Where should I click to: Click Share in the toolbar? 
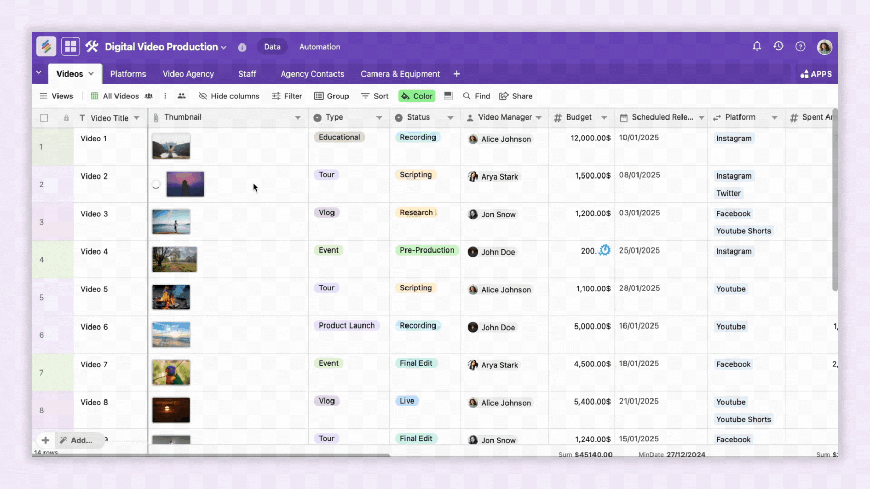[516, 96]
